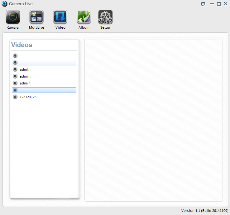The height and width of the screenshot is (215, 230).
Task: Select blank entry directly above first admin
Action: 44,63
